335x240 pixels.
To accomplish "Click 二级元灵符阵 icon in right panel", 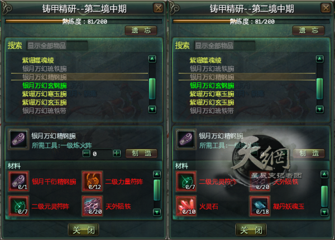I will point(186,182).
